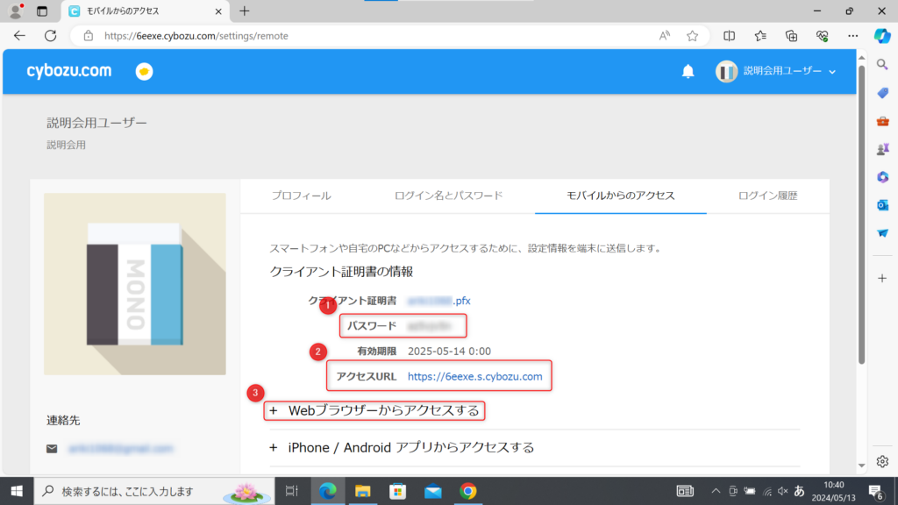Click the read aloud icon in address bar
This screenshot has height=505, width=898.
(665, 36)
